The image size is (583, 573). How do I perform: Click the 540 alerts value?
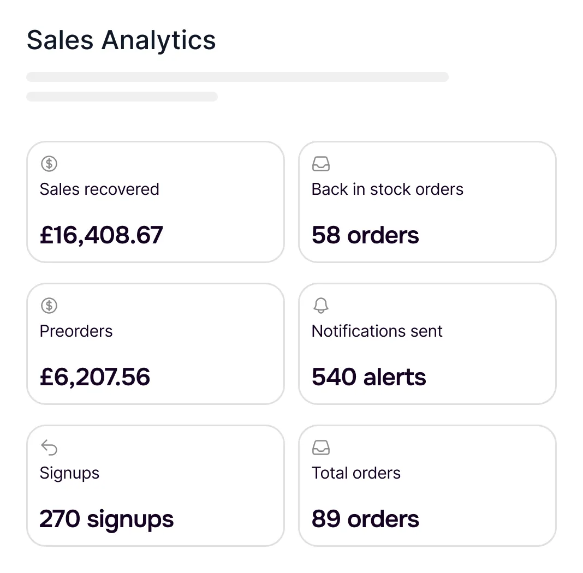click(x=369, y=377)
